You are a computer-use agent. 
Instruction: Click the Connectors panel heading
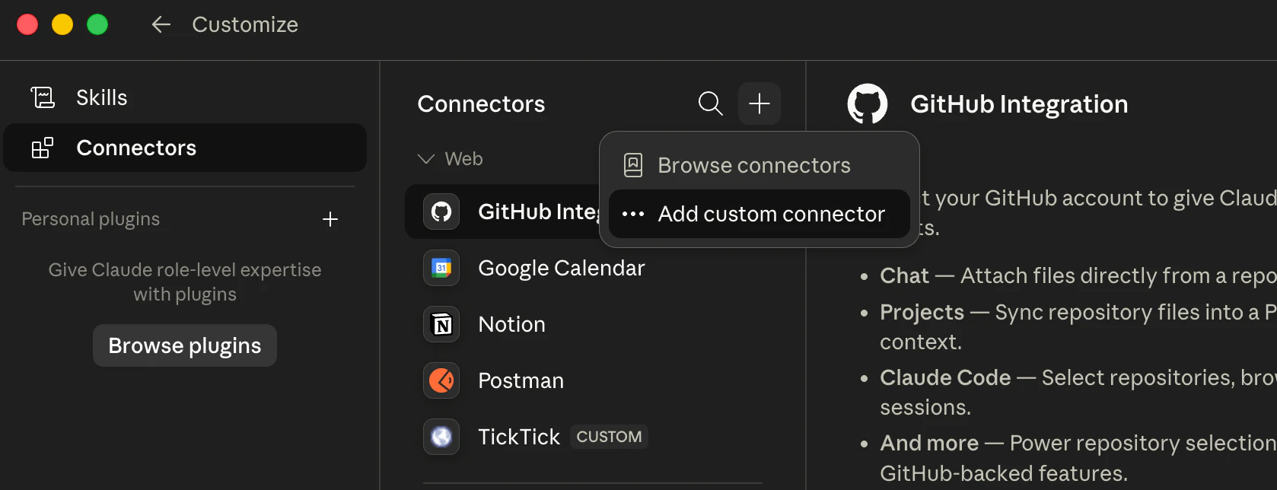(481, 103)
